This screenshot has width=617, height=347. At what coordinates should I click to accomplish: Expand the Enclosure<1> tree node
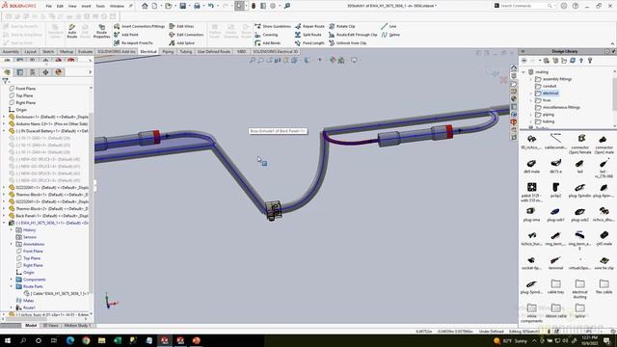(4, 117)
